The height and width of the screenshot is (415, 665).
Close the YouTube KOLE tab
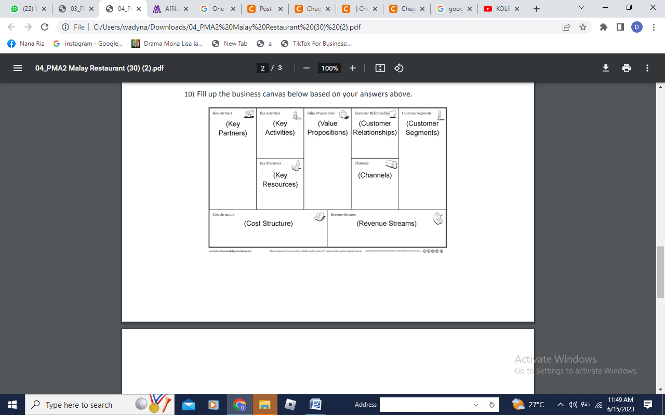pos(516,9)
